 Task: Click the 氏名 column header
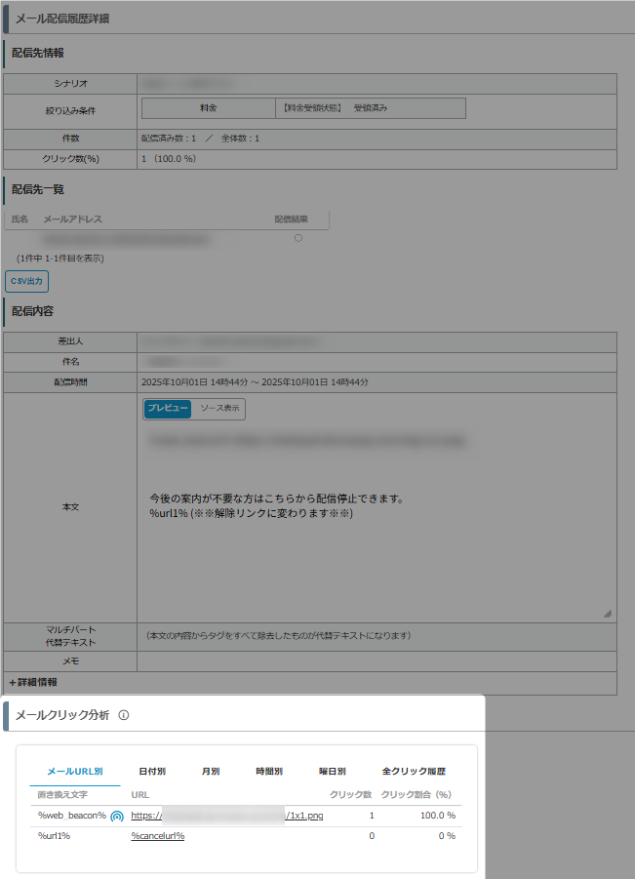20,220
